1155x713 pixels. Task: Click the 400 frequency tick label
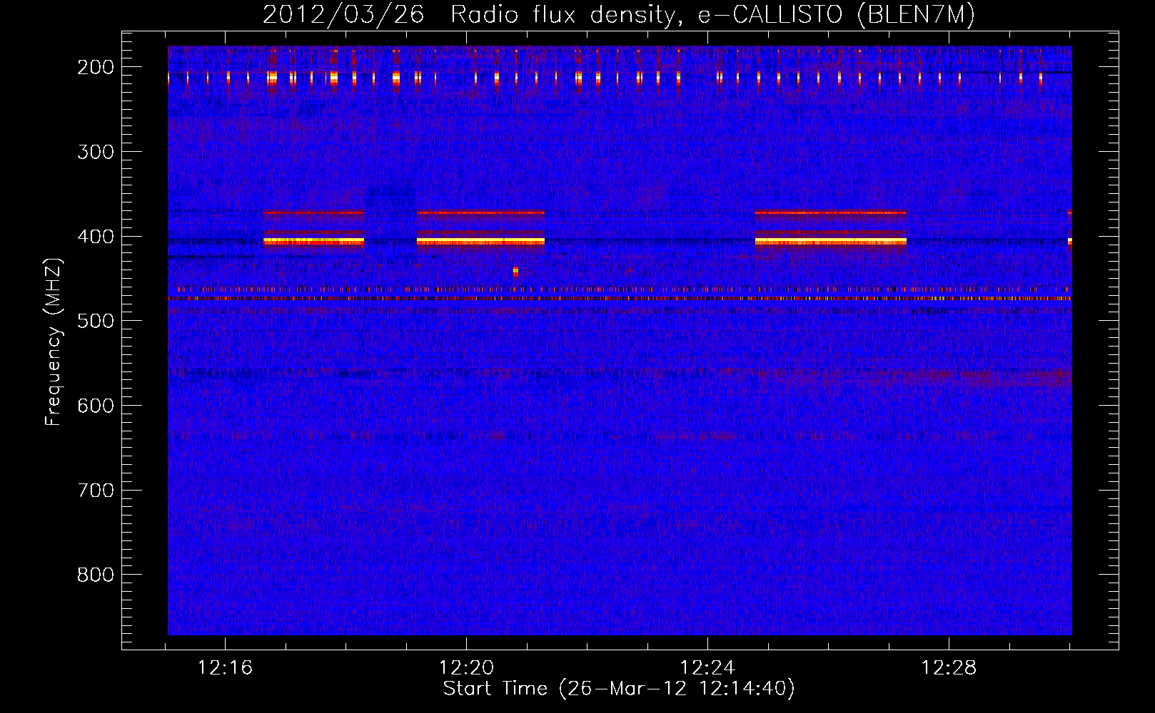point(96,237)
